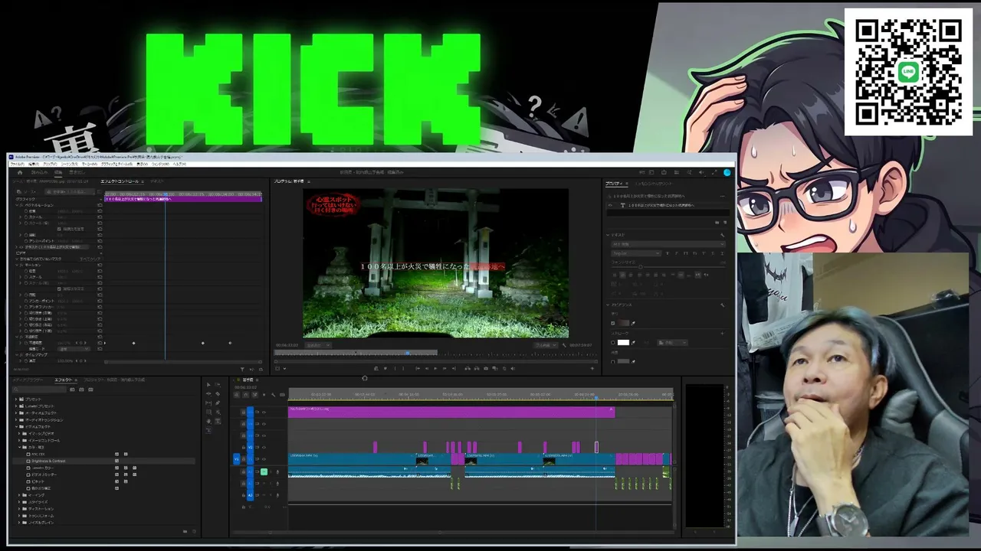981x551 pixels.
Task: Switch to the エッセンシャルサウンド tab
Action: tap(655, 184)
